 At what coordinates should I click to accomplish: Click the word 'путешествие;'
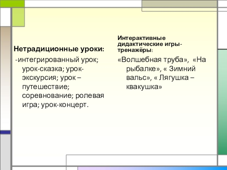click(46, 87)
